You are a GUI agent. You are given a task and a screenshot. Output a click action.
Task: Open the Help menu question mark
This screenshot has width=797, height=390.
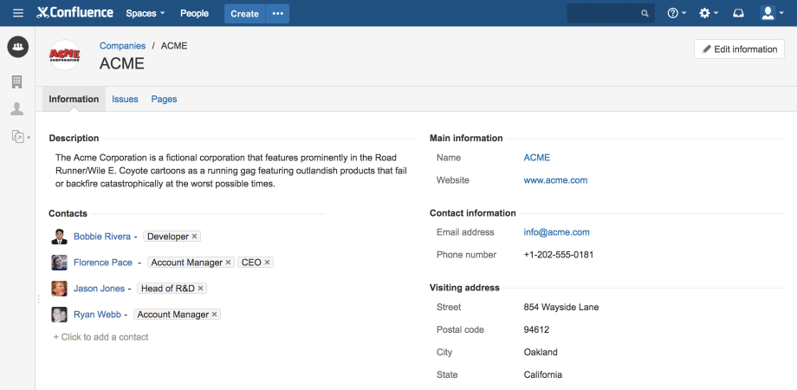coord(677,13)
